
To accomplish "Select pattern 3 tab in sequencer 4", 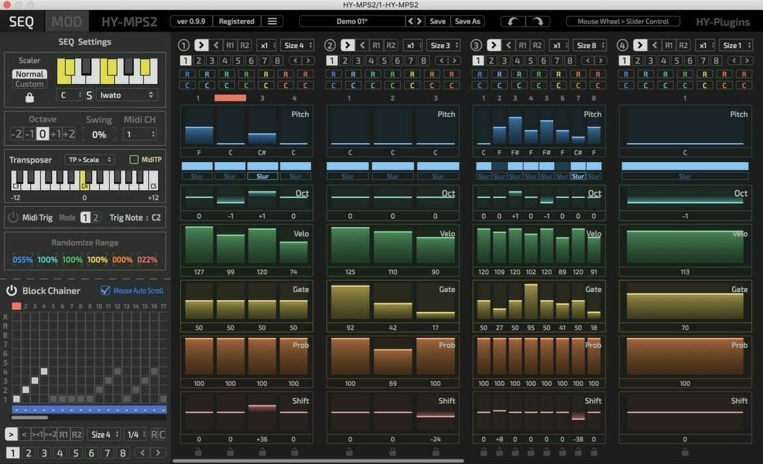I will pos(650,61).
